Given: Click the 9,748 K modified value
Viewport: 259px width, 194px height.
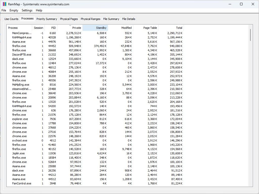Looking at the screenshot, I should (127, 149).
